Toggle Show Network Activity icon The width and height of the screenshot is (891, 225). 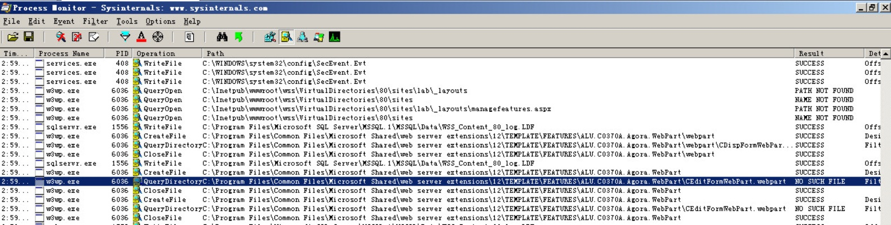tap(303, 37)
